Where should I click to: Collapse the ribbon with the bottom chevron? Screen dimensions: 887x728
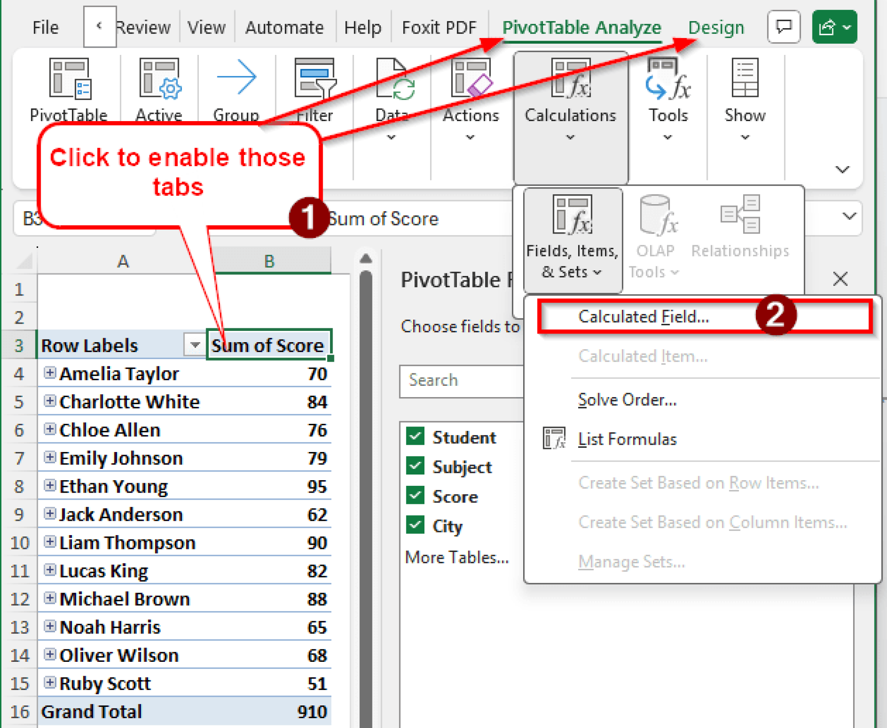[x=842, y=170]
